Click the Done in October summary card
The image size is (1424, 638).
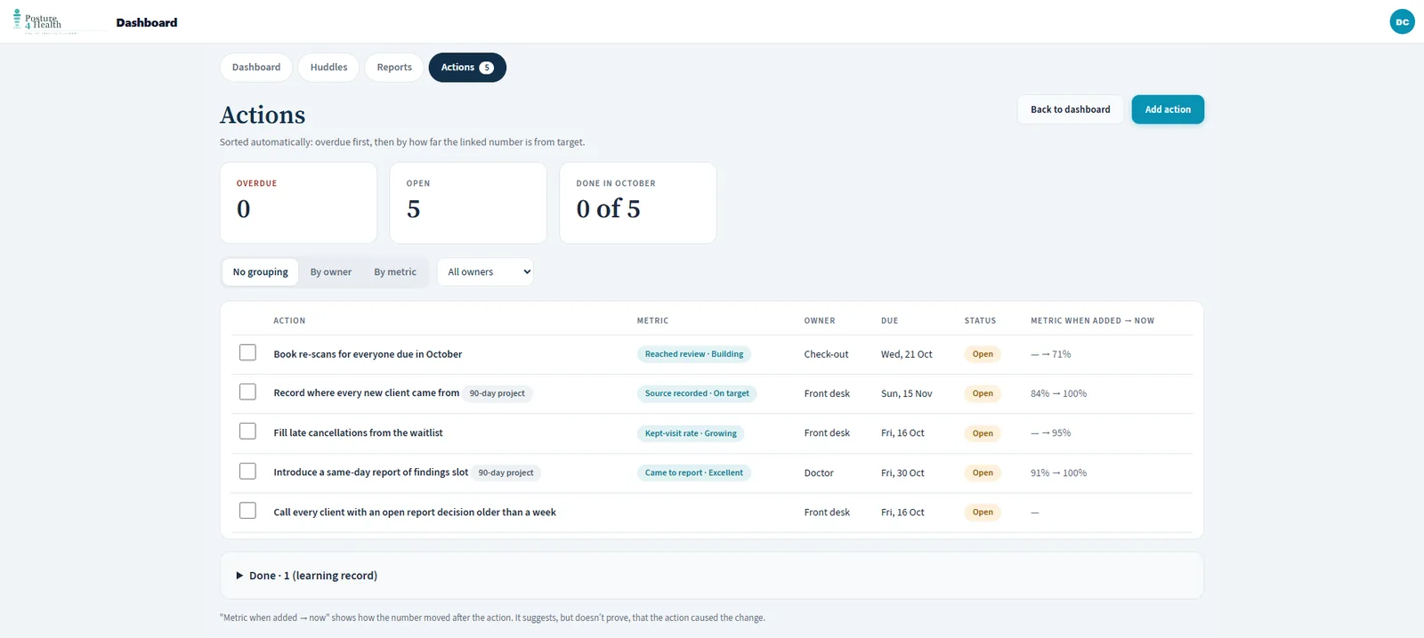click(x=638, y=203)
